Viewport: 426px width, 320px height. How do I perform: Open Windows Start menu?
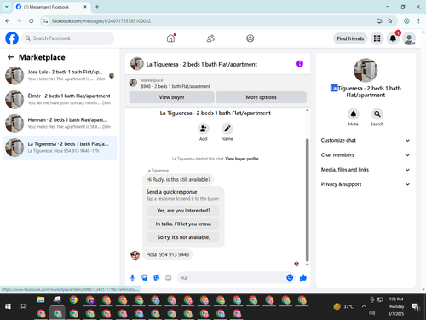click(8, 306)
